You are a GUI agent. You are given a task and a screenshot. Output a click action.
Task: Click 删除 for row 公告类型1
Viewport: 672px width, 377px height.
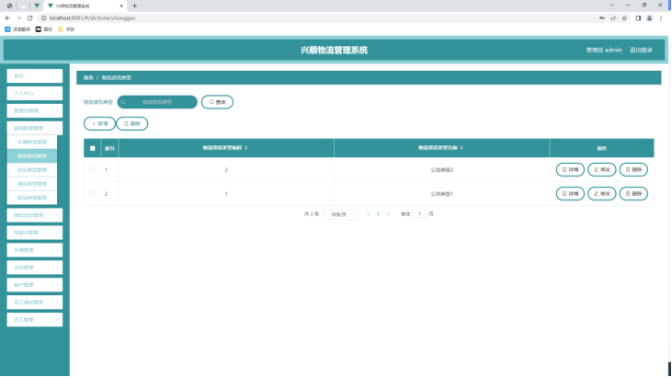[x=633, y=194]
